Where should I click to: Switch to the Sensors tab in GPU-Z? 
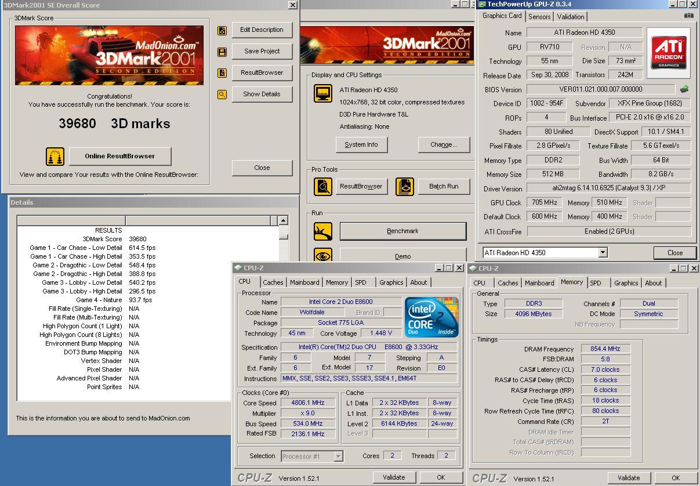[x=539, y=17]
